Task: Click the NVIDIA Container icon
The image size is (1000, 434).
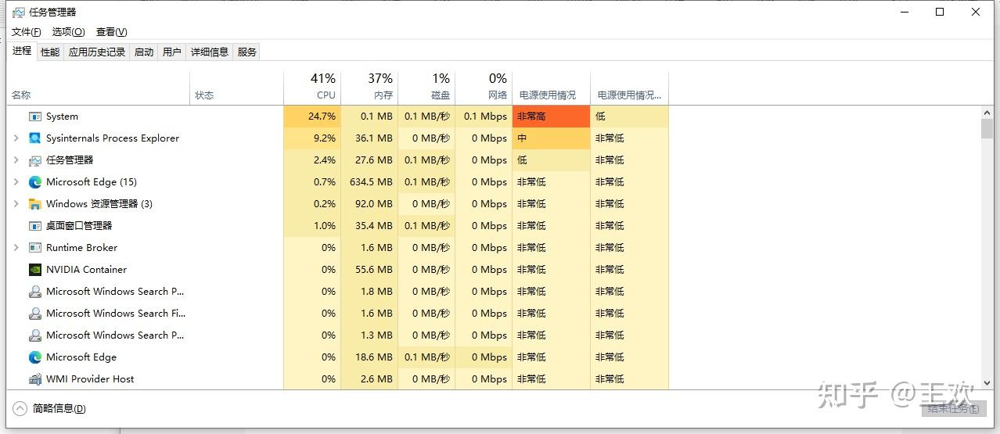Action: coord(34,270)
